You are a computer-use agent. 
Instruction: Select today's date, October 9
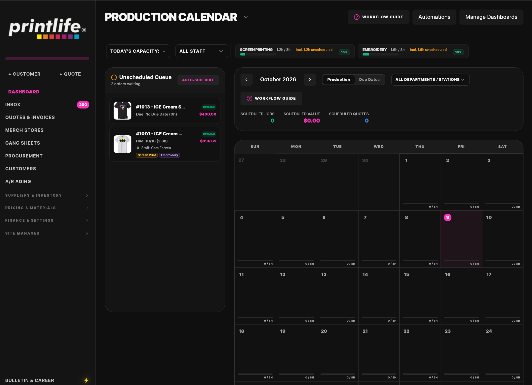click(461, 239)
